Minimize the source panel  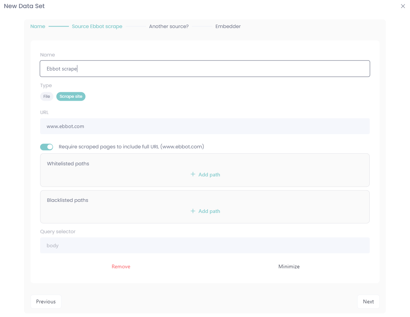coord(289,266)
